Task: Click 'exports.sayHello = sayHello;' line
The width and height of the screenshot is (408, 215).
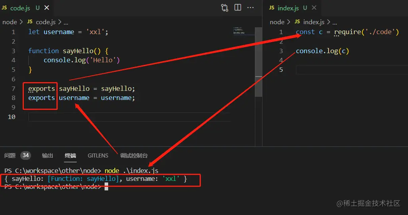Action: tap(82, 88)
